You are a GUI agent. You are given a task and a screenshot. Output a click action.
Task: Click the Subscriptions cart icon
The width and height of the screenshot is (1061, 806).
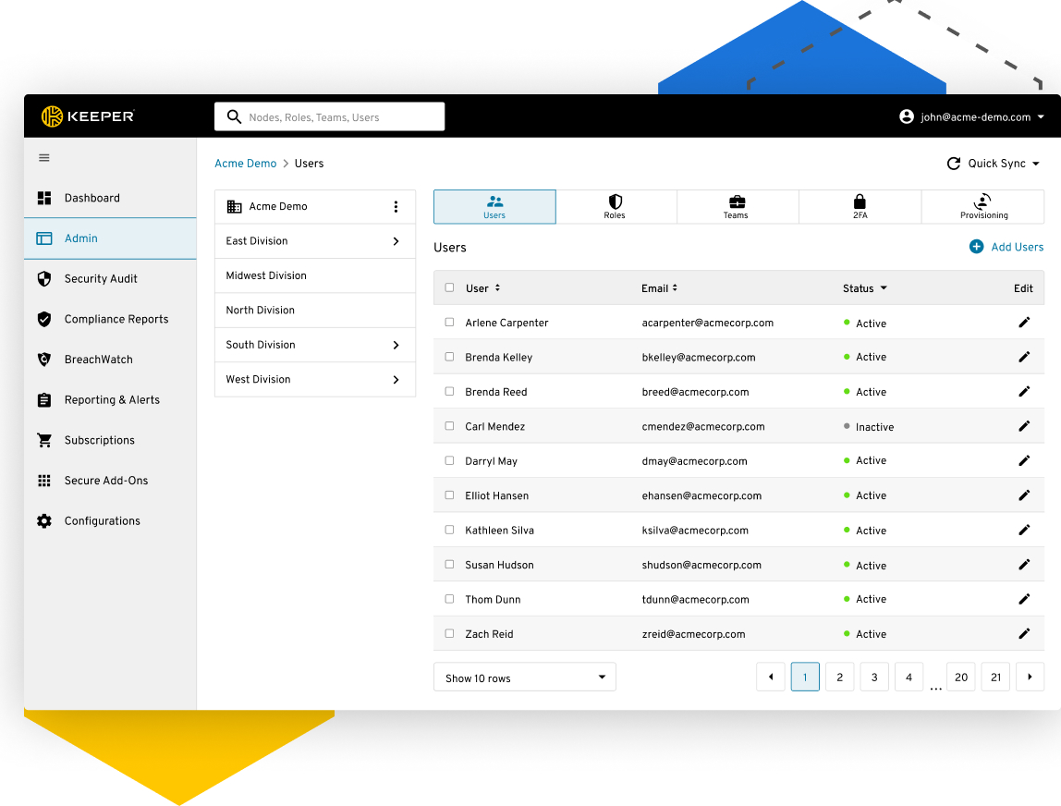[44, 441]
